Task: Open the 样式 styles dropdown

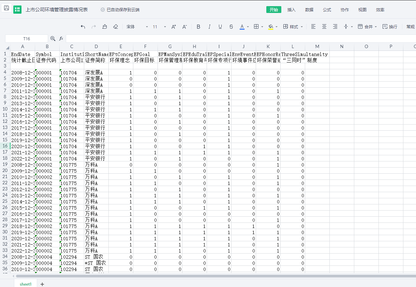Action: 293,27
